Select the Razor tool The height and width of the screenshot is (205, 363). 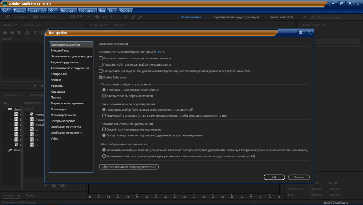coord(97,17)
